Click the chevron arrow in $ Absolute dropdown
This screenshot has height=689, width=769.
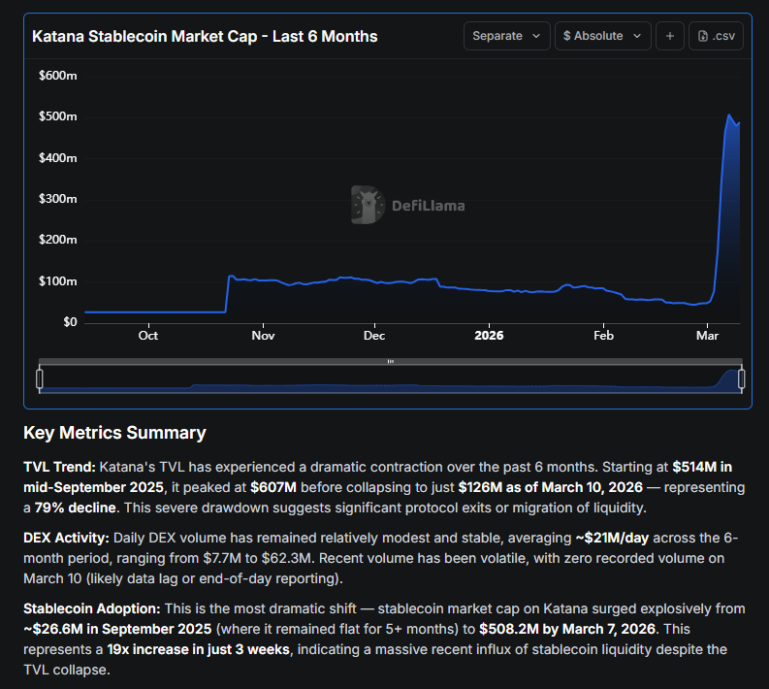coord(637,36)
